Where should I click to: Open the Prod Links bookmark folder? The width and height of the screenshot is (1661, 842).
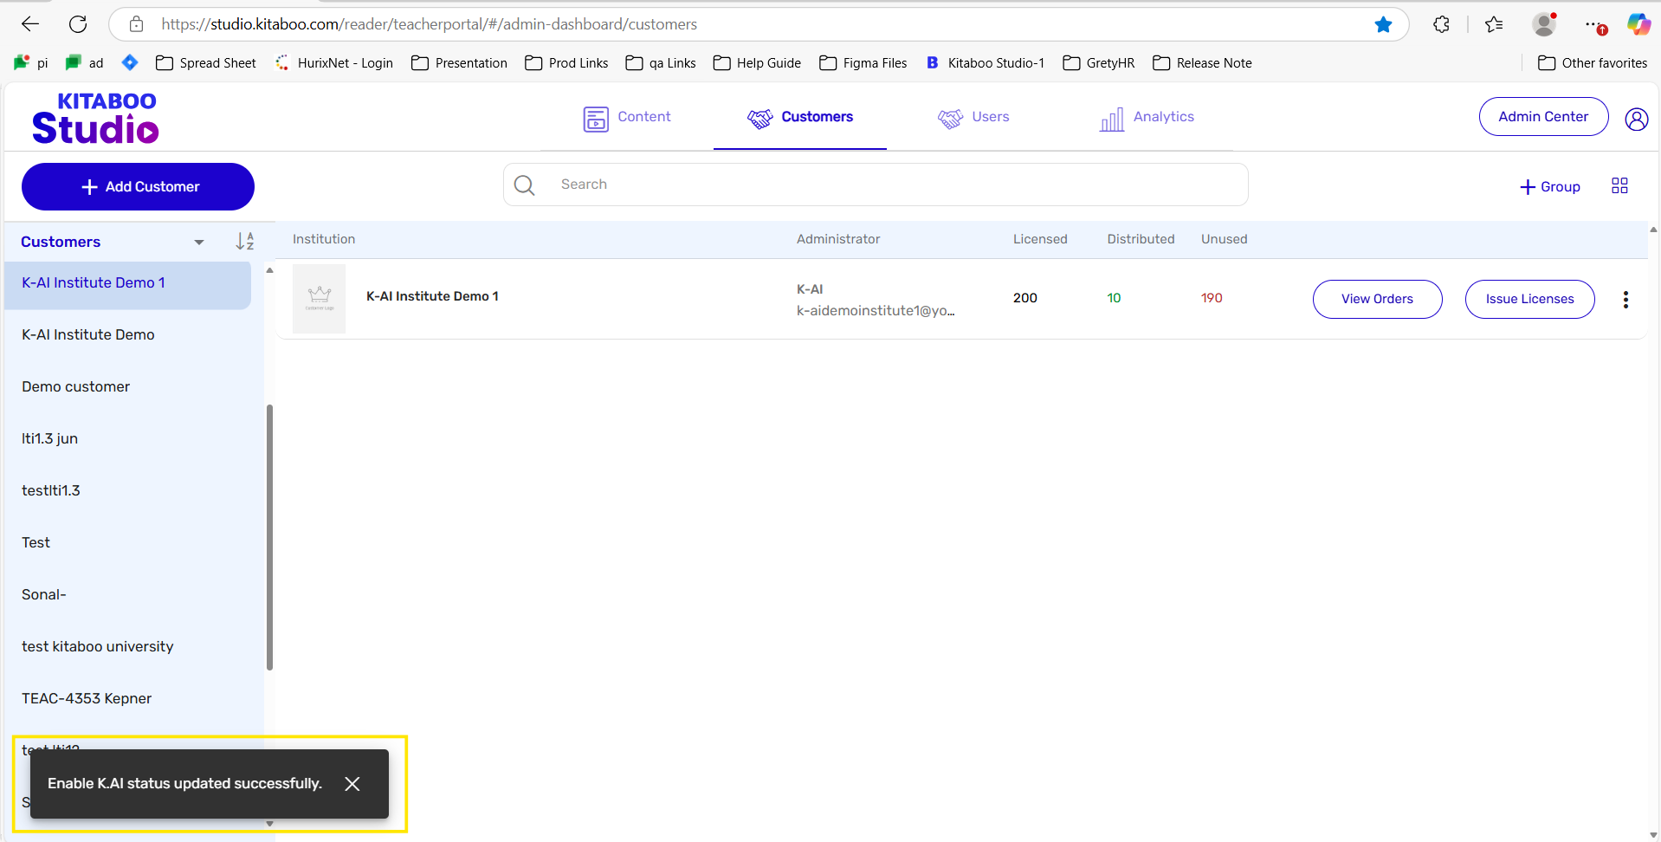click(x=566, y=63)
